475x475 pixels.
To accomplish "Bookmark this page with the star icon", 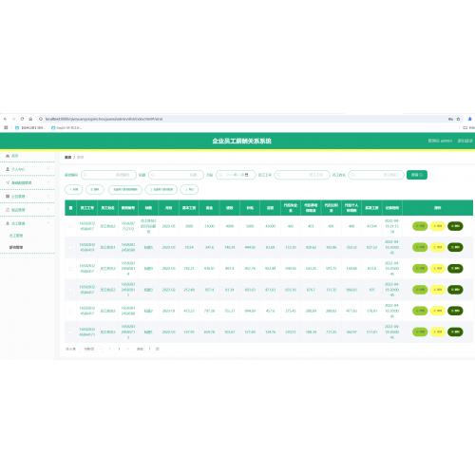I will click(x=458, y=119).
